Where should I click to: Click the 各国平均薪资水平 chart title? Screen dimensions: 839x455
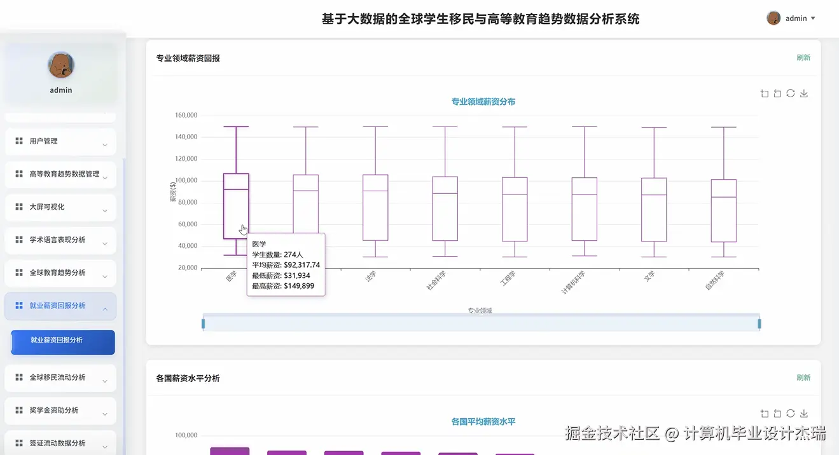point(483,422)
